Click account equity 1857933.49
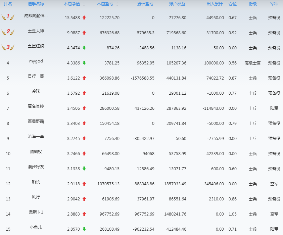 click(x=175, y=184)
